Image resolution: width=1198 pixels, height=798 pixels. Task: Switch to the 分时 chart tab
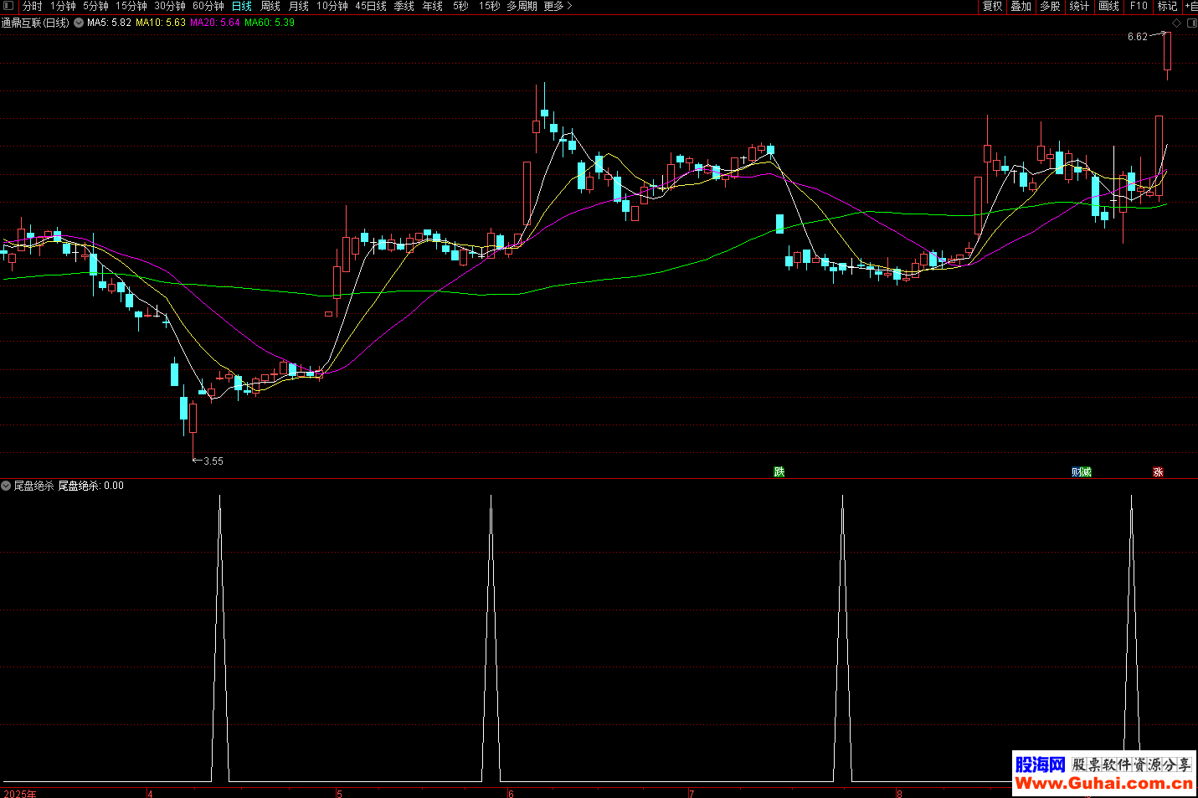pos(32,6)
